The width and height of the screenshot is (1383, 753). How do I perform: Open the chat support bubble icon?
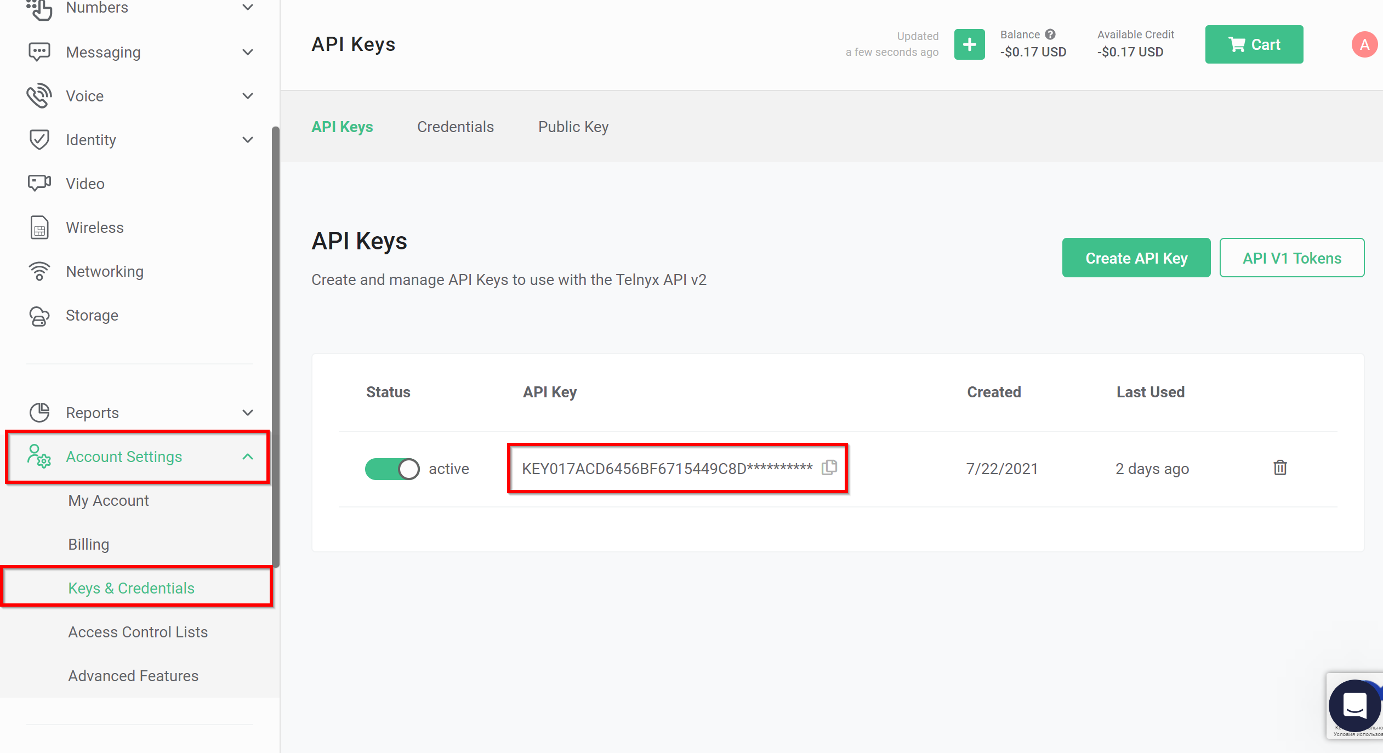coord(1354,705)
